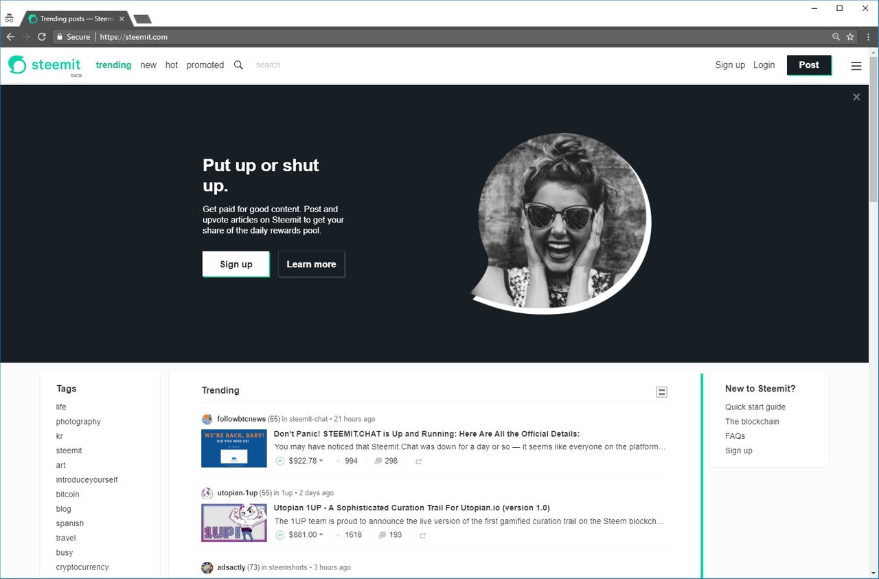
Task: Open steemit-chat category link
Action: point(308,419)
